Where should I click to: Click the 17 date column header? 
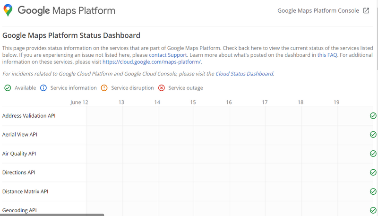[265, 102]
